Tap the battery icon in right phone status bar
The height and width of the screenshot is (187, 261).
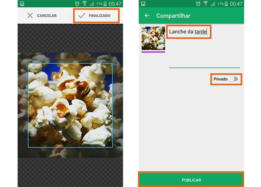[226, 3]
